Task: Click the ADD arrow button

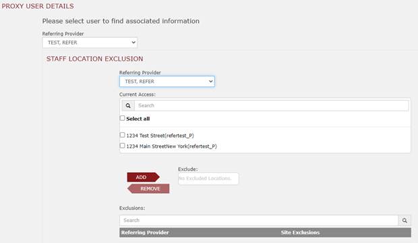Action: click(143, 178)
